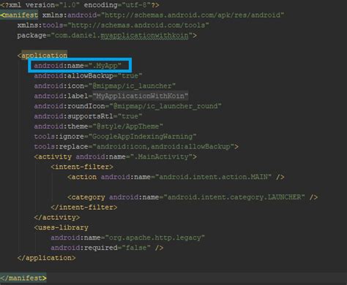Click package name com.daniel.myapplicationwithkoin
Image resolution: width=347 pixels, height=285 pixels.
[122, 36]
